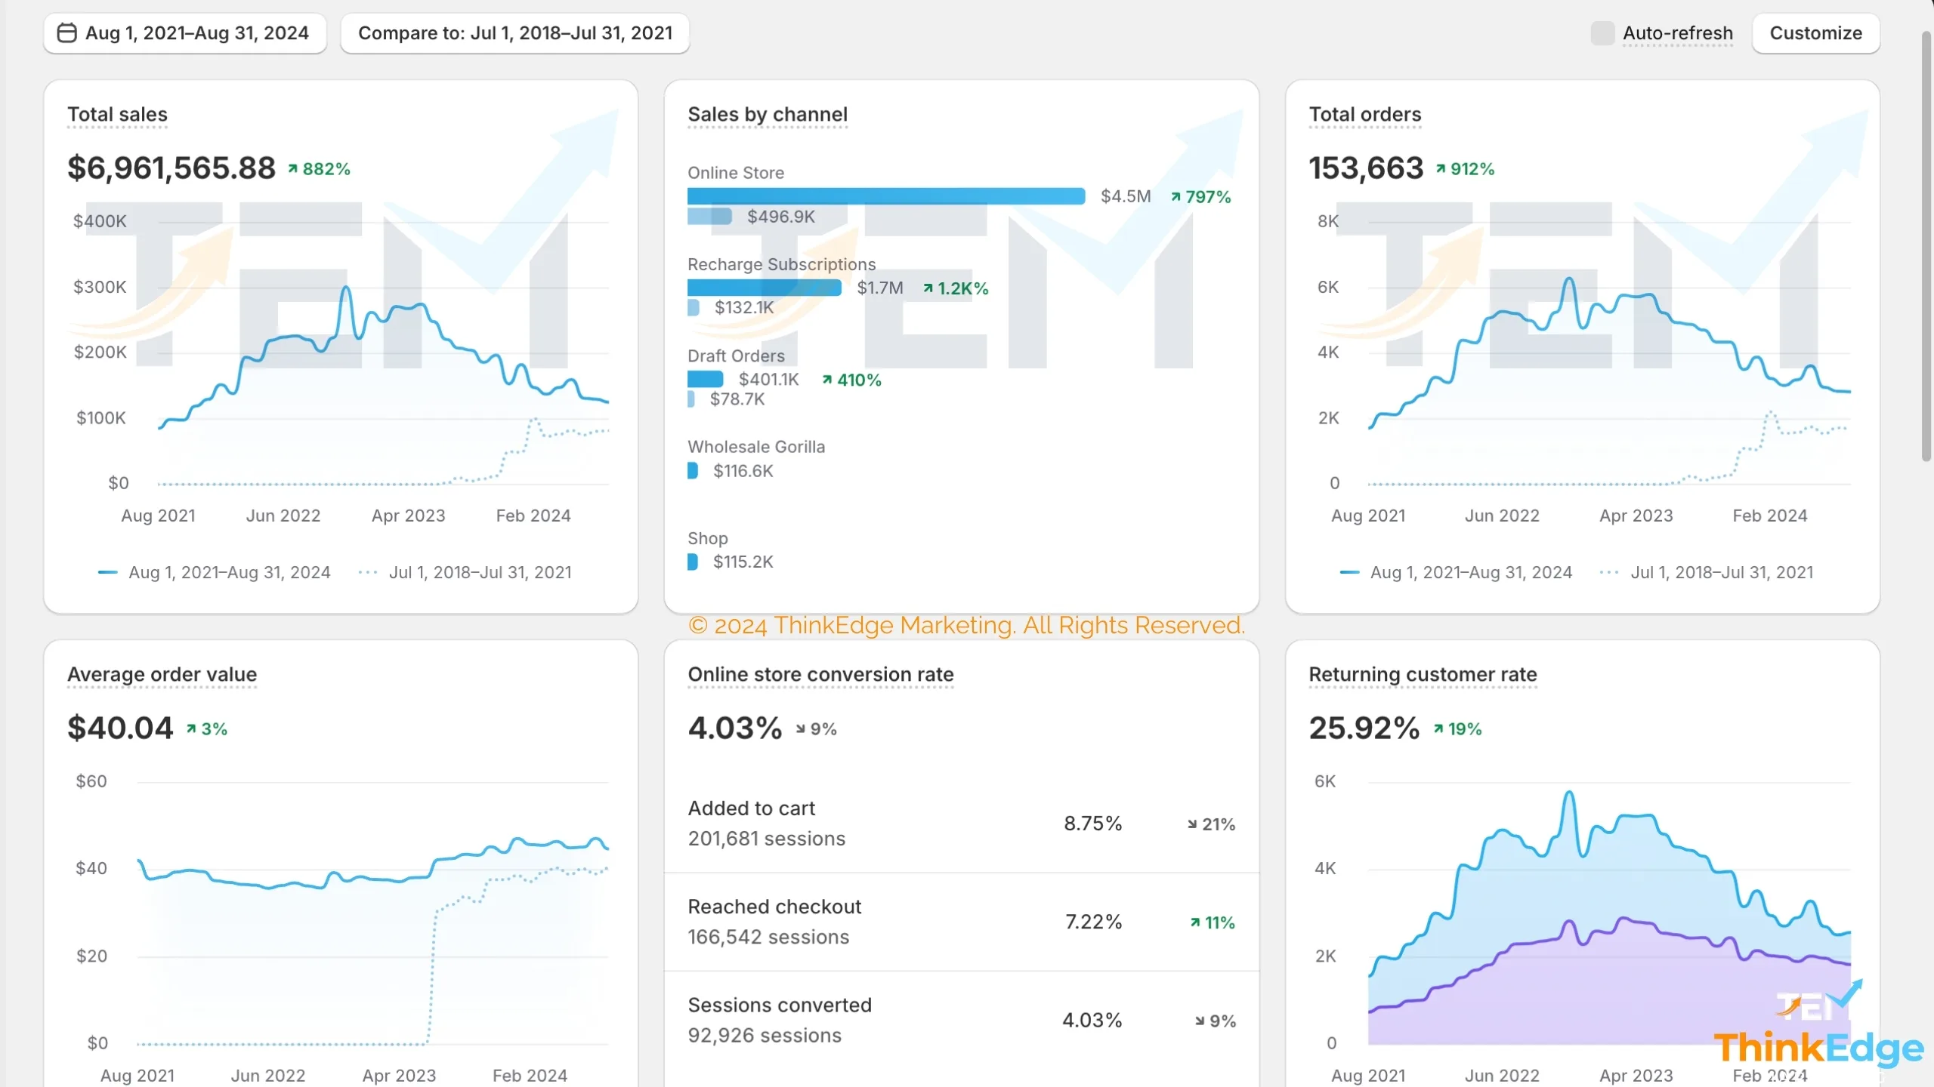This screenshot has width=1934, height=1087.
Task: Click the Online Store sales bar
Action: click(x=885, y=196)
